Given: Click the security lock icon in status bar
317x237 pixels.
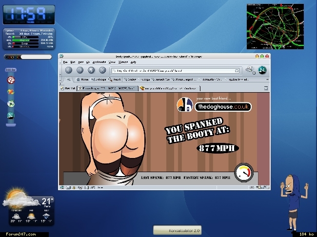Looking at the screenshot, I should 264,187.
